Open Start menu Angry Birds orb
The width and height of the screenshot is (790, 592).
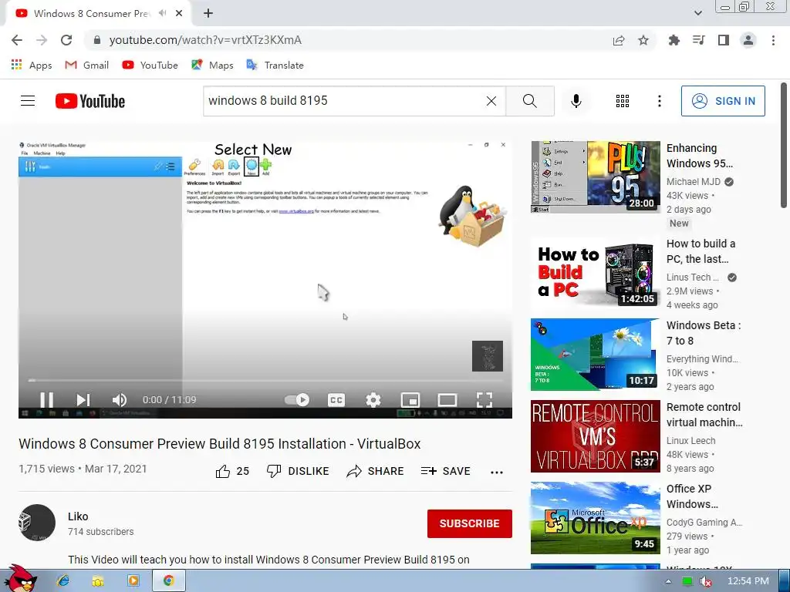tap(21, 579)
